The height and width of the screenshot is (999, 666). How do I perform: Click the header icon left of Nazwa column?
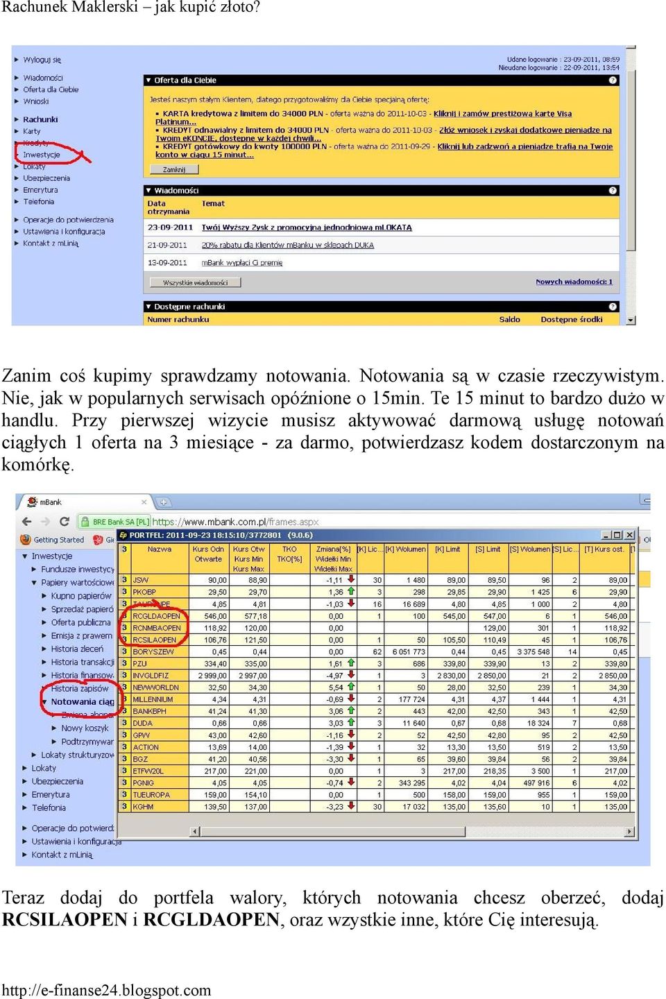pos(125,549)
